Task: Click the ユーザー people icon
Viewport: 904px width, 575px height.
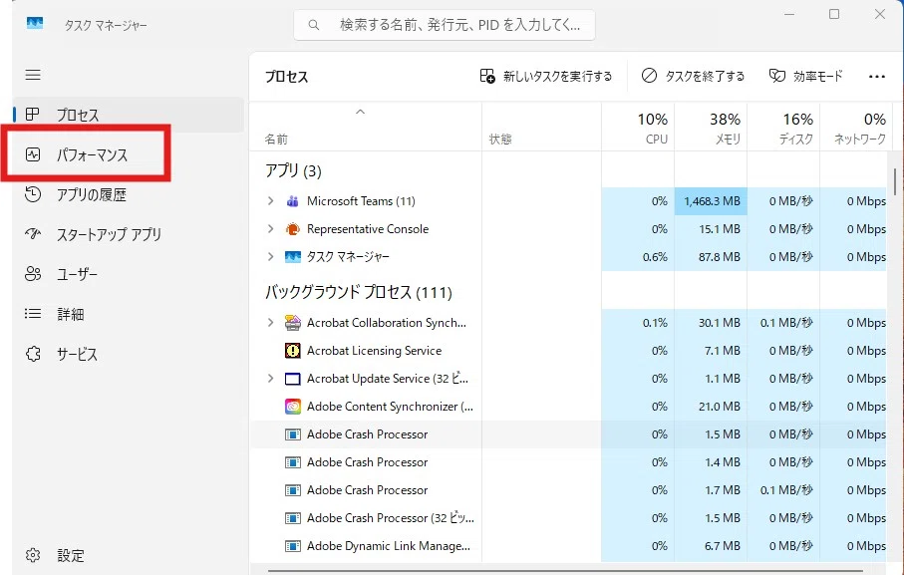Action: [33, 274]
